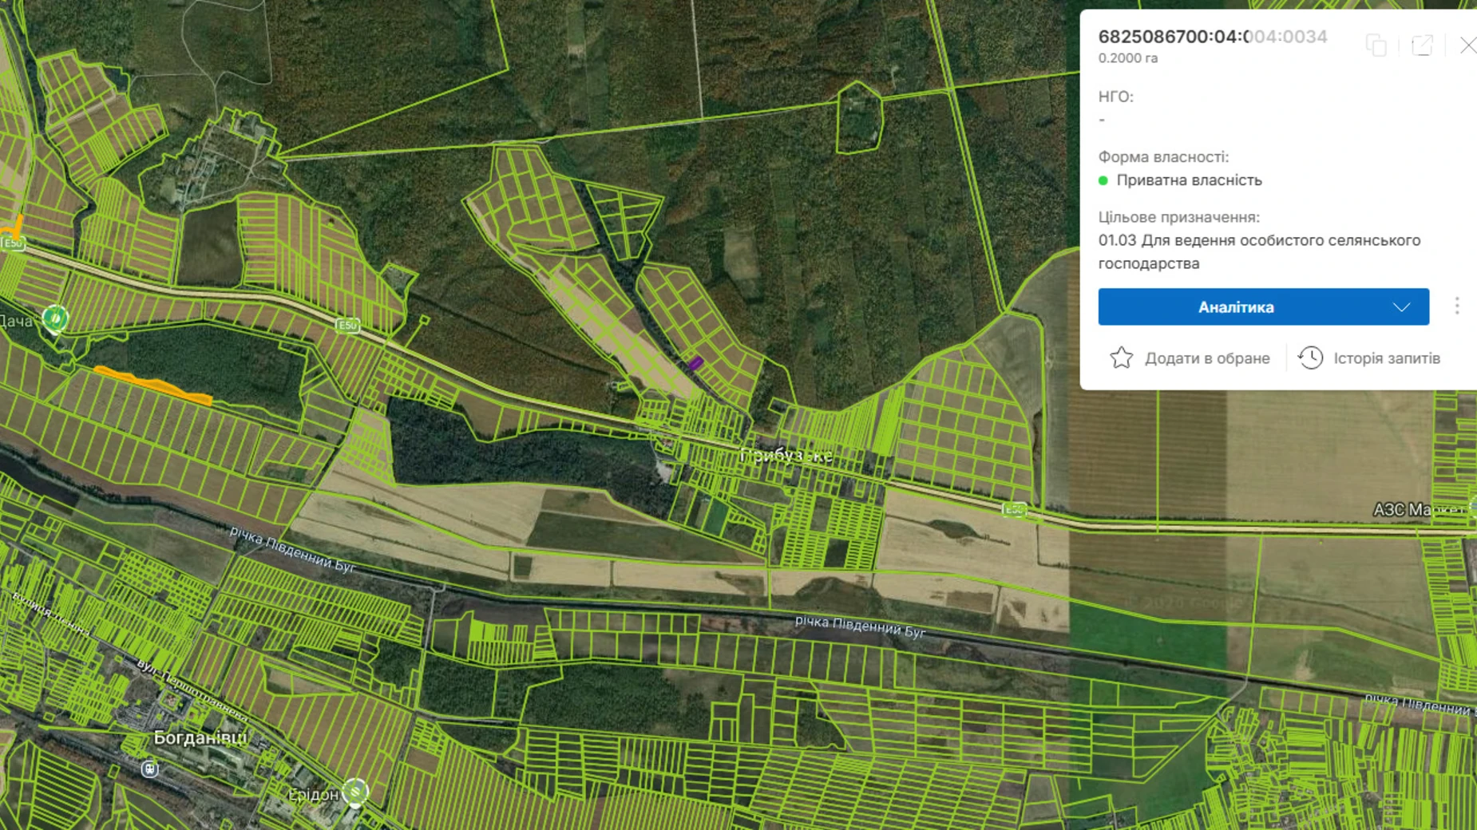
Task: Click the green map pin near Дача
Action: tap(55, 318)
